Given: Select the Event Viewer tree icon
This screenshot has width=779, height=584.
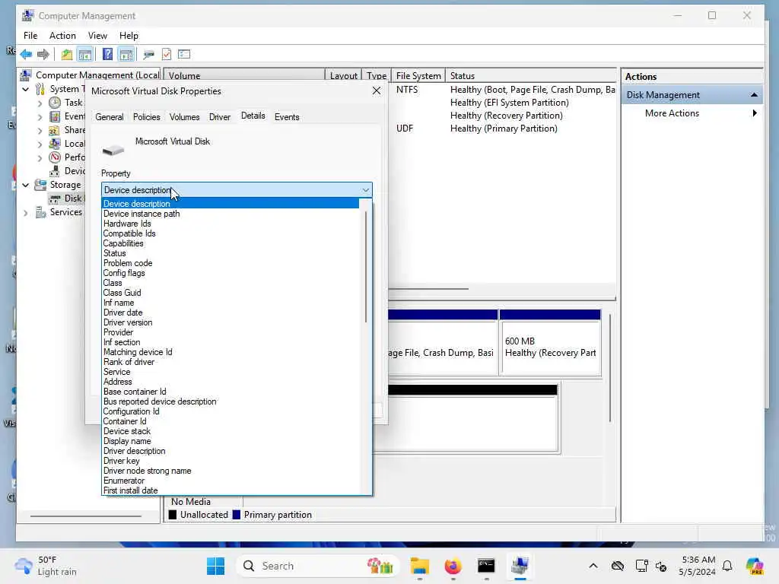Looking at the screenshot, I should click(55, 116).
